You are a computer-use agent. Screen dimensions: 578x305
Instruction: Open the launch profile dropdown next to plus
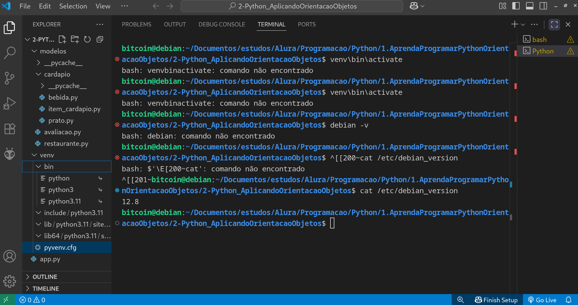tap(523, 24)
